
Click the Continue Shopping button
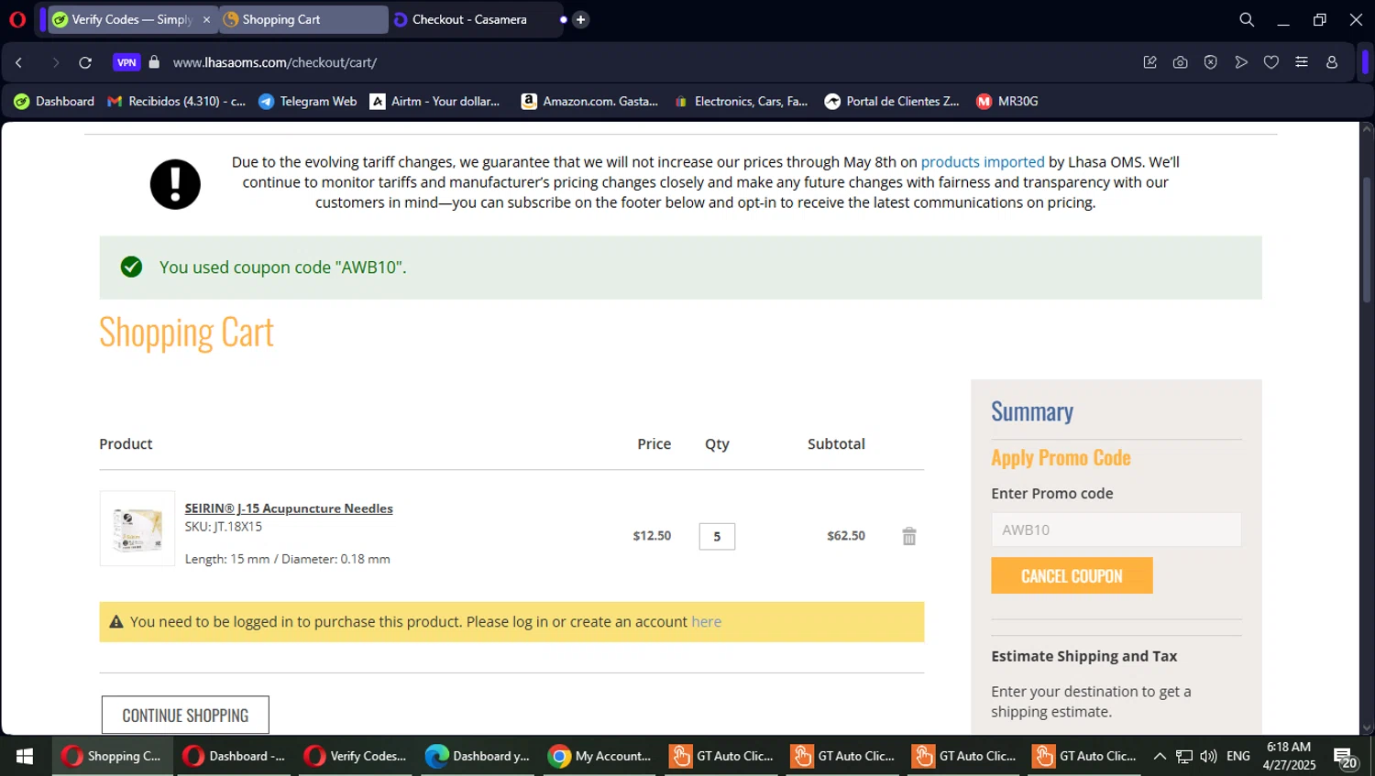point(185,715)
